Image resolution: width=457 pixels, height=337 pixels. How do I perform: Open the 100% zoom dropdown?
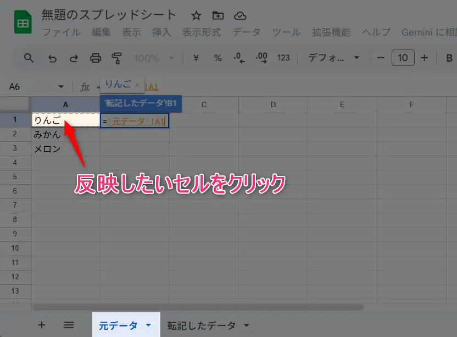154,58
